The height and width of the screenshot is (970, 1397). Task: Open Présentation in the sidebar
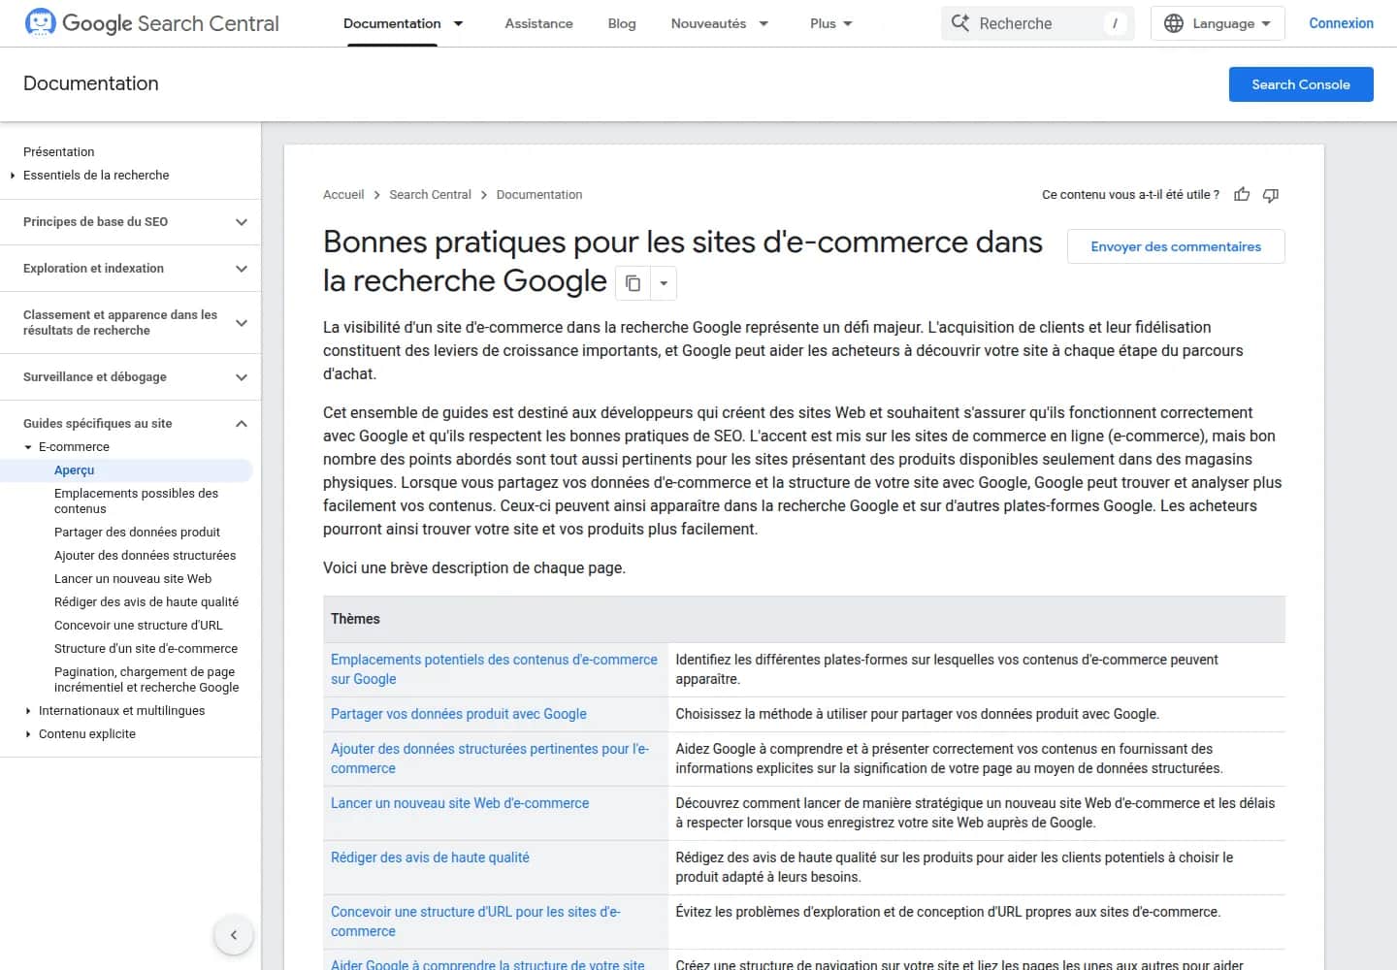pos(59,152)
